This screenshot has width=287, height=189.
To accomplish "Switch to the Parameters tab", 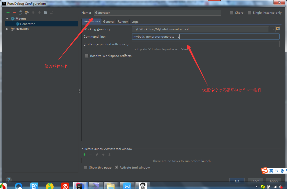I will (x=91, y=21).
